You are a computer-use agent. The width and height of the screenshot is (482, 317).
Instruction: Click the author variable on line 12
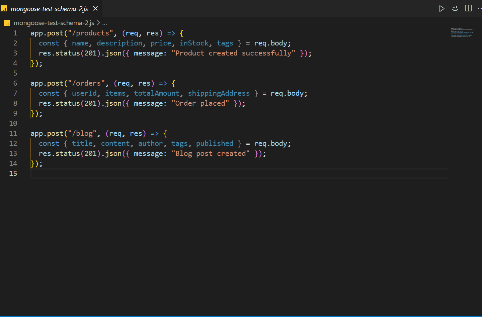click(151, 143)
